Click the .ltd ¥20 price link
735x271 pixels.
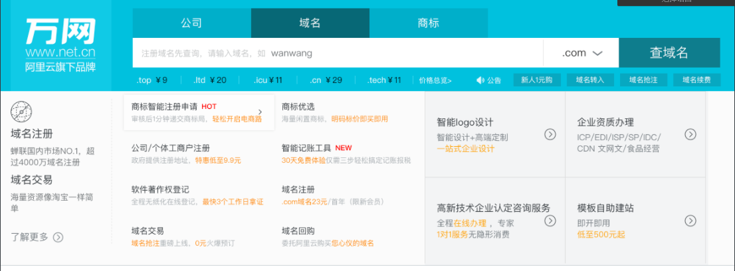tap(210, 80)
